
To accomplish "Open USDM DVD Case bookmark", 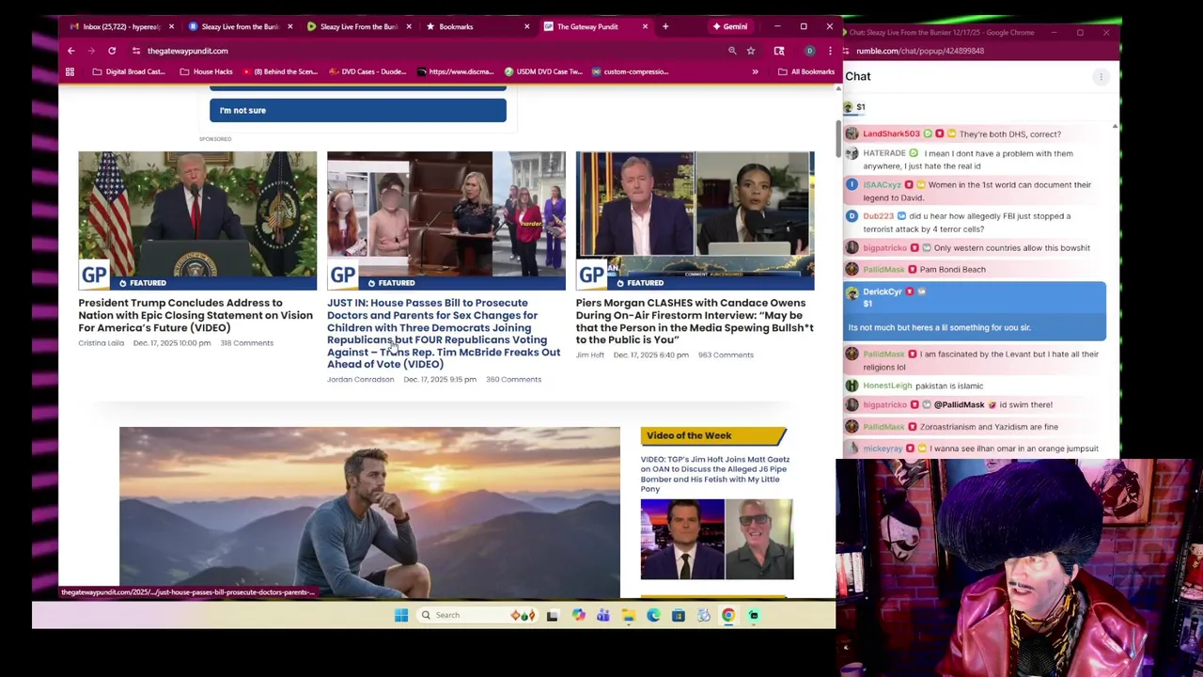I will click(x=543, y=71).
